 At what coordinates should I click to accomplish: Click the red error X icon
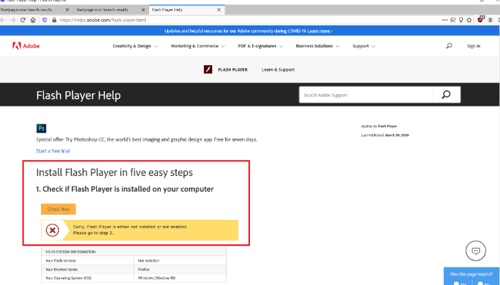click(52, 230)
